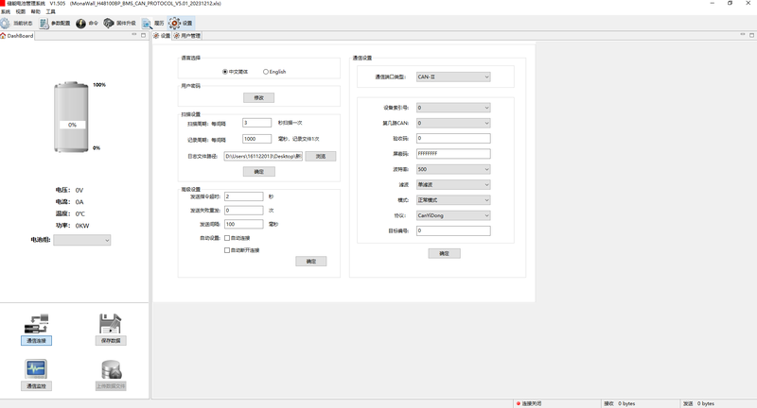Expand the CAN-II interface type dropdown
Viewport: 757px width, 408px height.
pyautogui.click(x=453, y=77)
